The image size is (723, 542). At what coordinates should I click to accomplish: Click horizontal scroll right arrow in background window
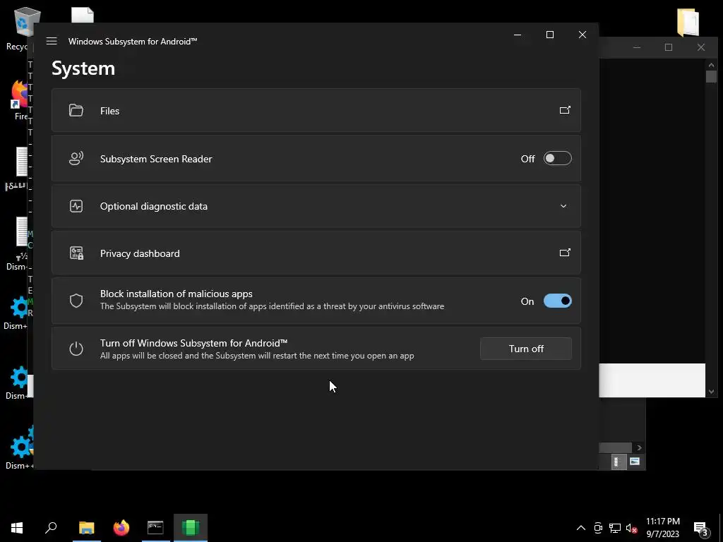click(639, 447)
